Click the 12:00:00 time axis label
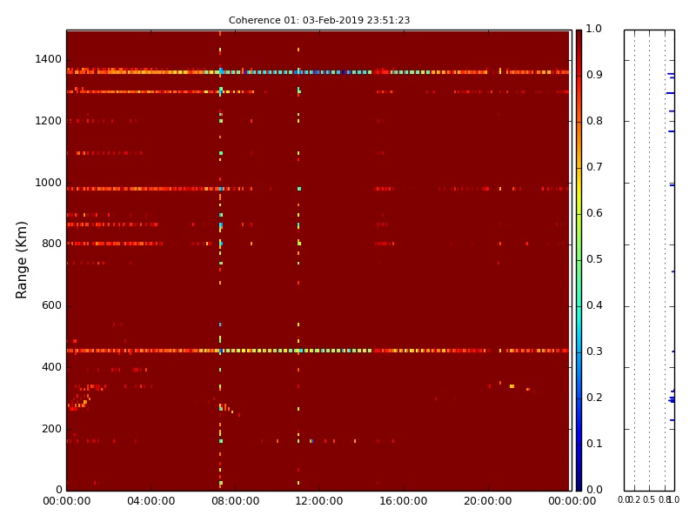The height and width of the screenshot is (522, 696). click(x=319, y=501)
